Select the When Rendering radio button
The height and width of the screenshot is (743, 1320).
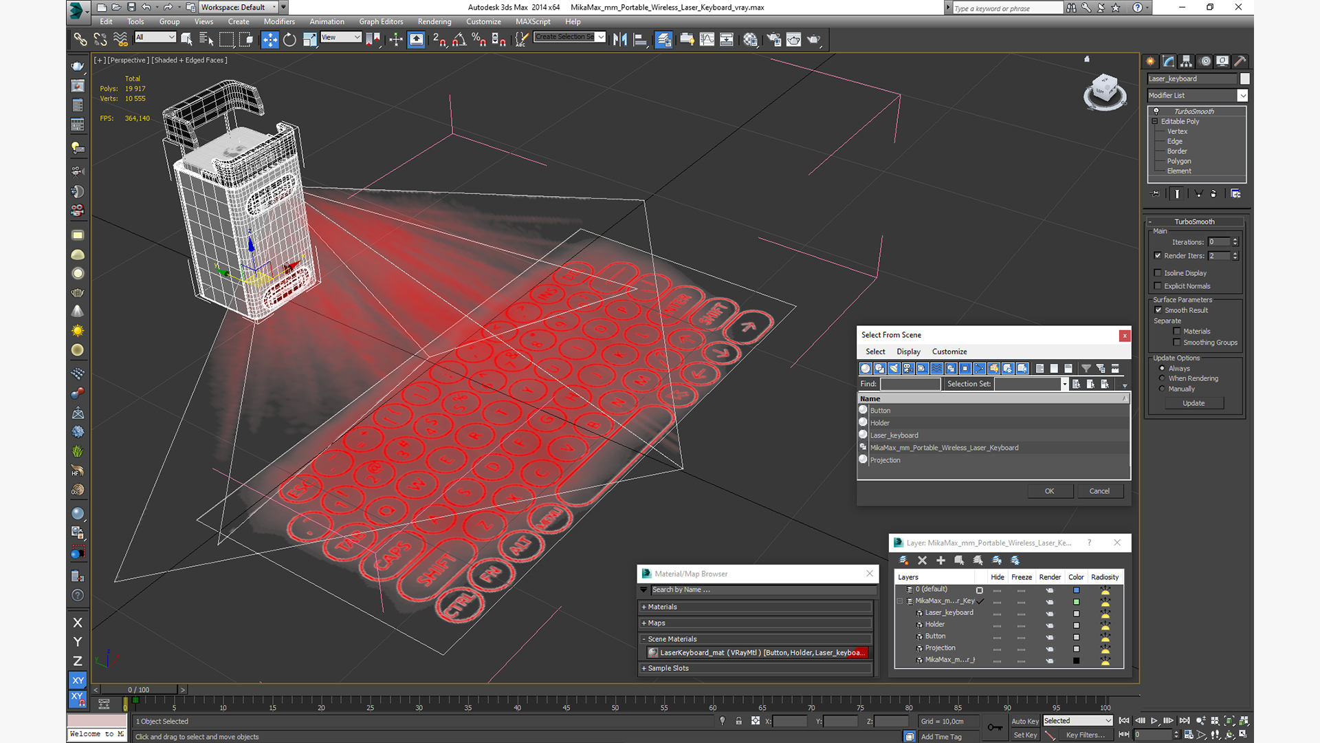click(1163, 378)
